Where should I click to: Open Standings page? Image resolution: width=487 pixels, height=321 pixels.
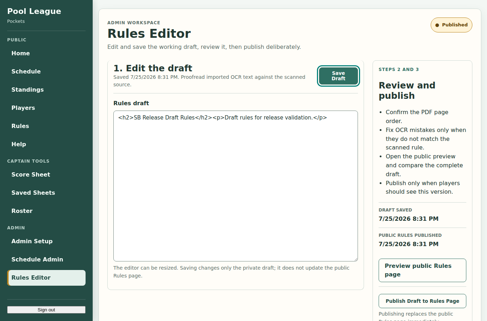pos(46,90)
